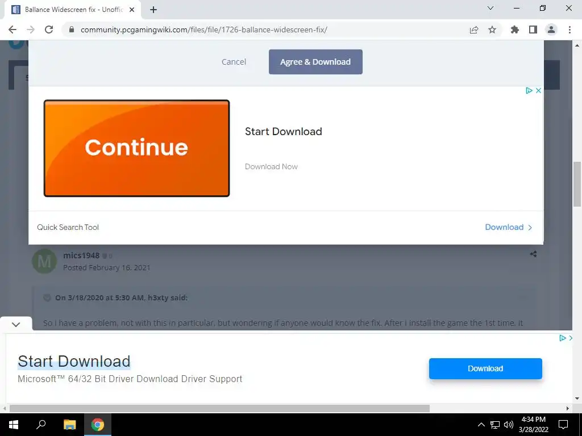The height and width of the screenshot is (436, 582).
Task: Open mics1948 user avatar
Action: pos(44,261)
